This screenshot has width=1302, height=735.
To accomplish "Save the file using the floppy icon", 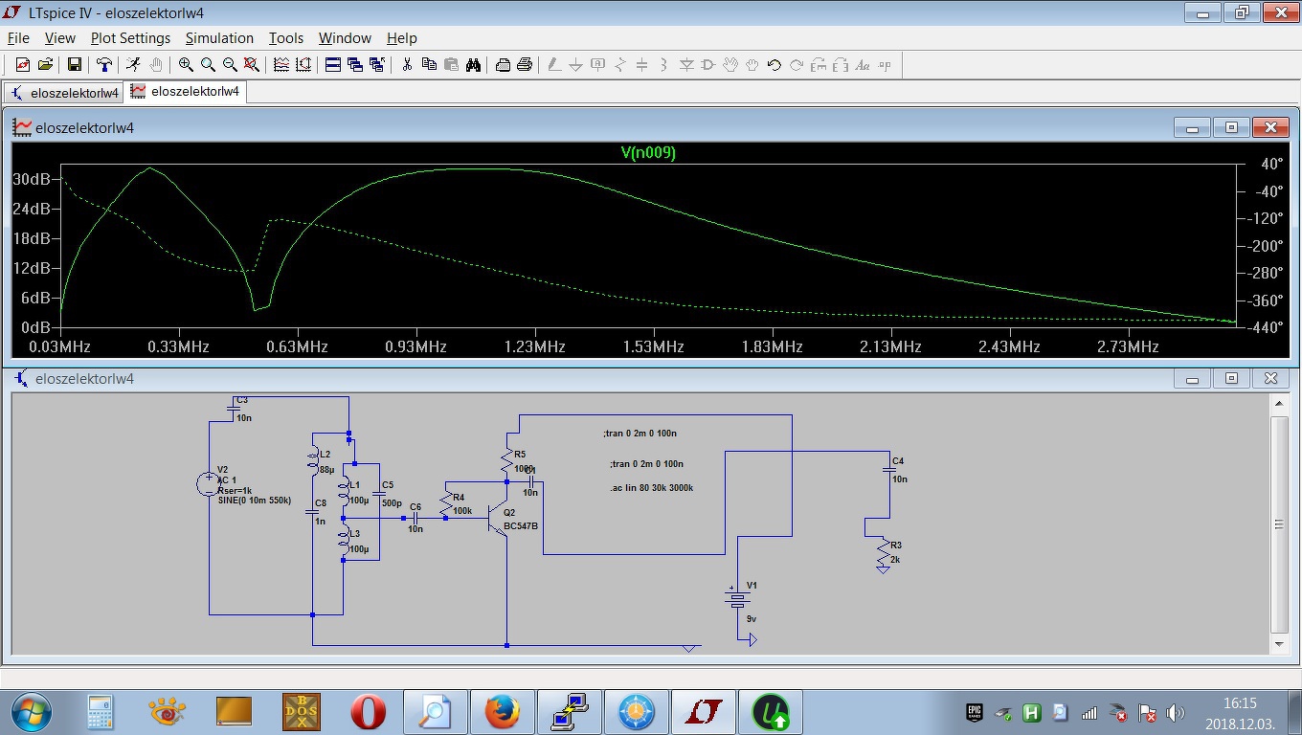I will pos(75,65).
